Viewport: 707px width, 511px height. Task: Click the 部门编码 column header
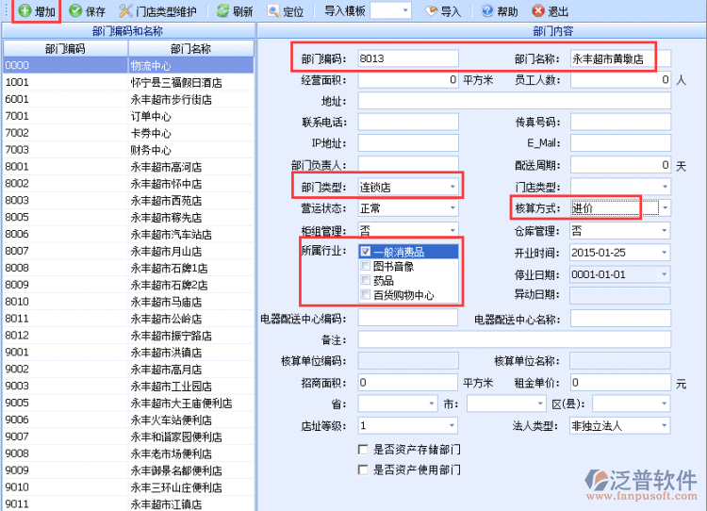click(65, 48)
